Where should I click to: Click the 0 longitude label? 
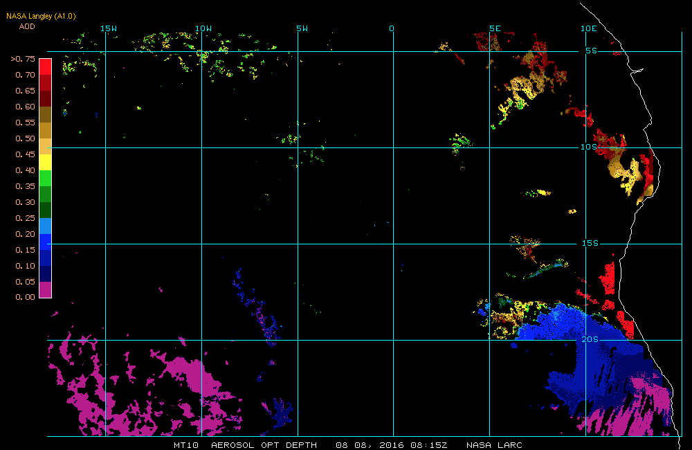[x=392, y=28]
